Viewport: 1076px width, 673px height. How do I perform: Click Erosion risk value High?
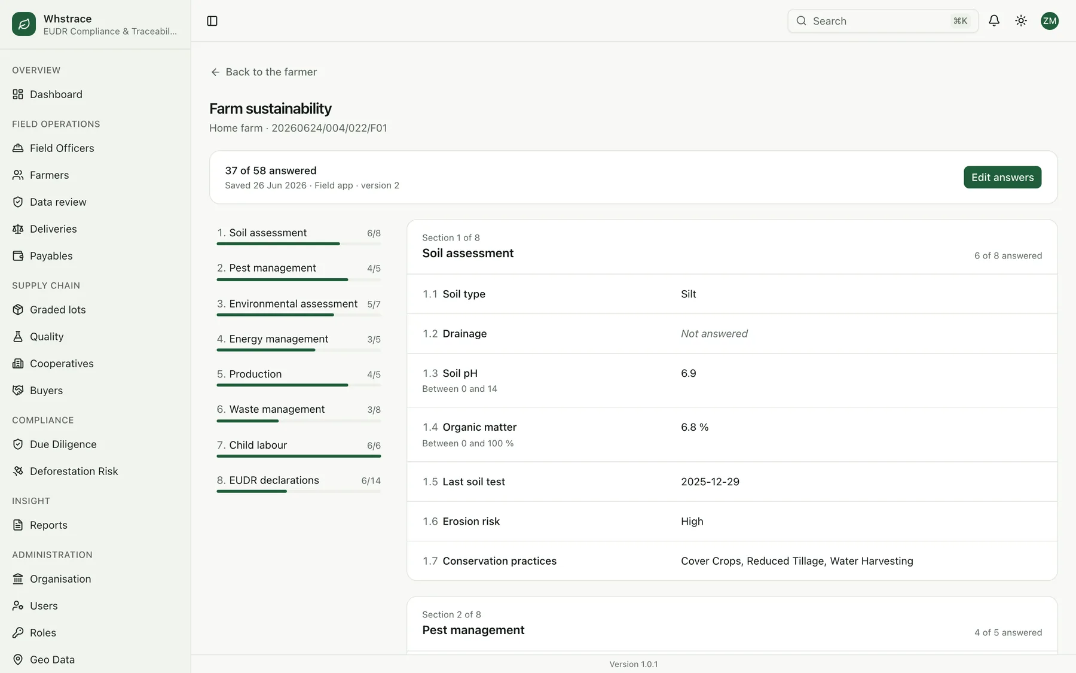692,522
